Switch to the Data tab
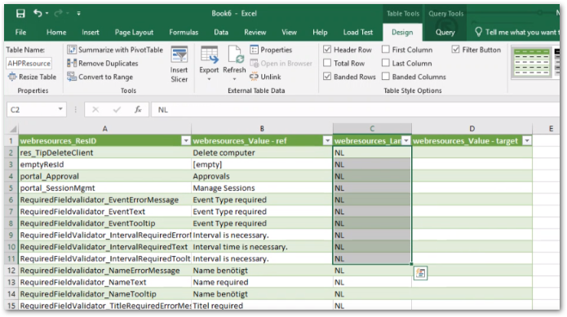This screenshot has height=317, width=567. point(221,32)
